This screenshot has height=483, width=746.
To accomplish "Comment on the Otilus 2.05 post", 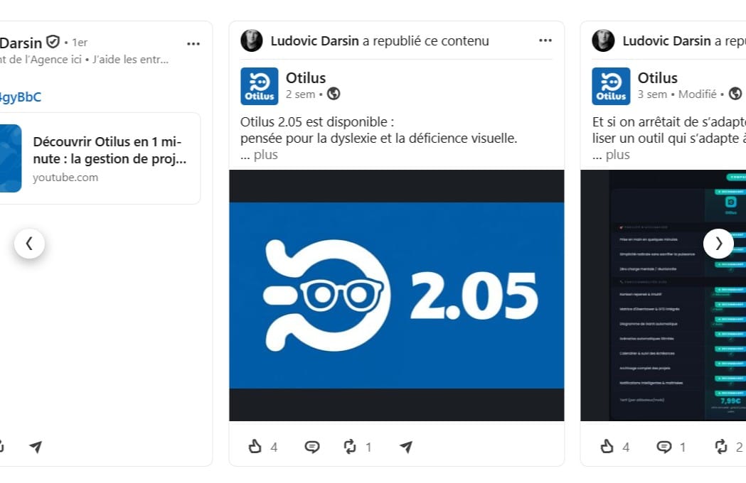I will pyautogui.click(x=312, y=446).
